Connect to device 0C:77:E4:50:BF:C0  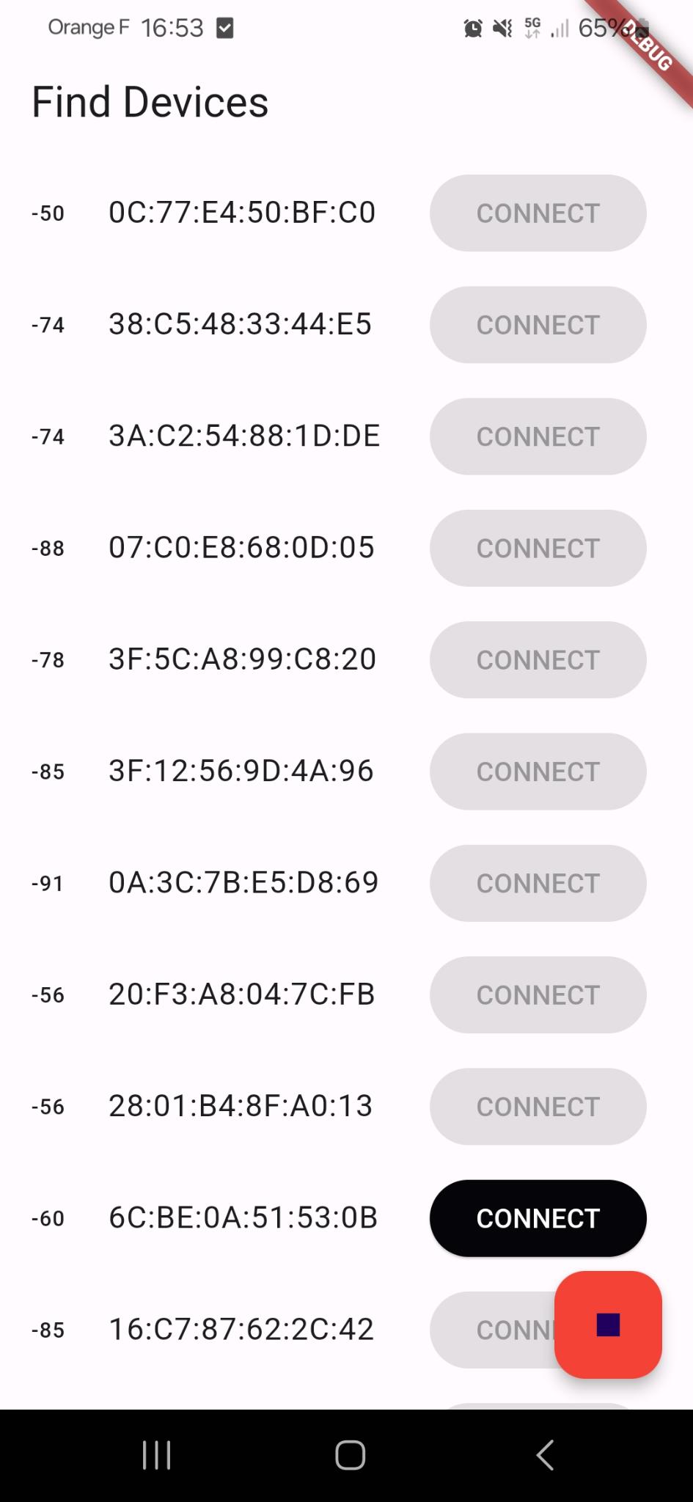pyautogui.click(x=538, y=213)
